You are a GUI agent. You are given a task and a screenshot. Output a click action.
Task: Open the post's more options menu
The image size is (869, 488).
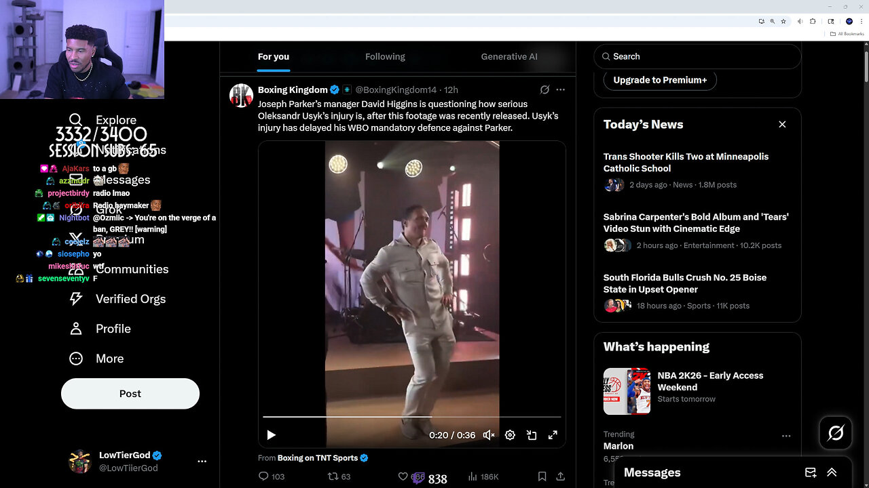click(x=560, y=90)
